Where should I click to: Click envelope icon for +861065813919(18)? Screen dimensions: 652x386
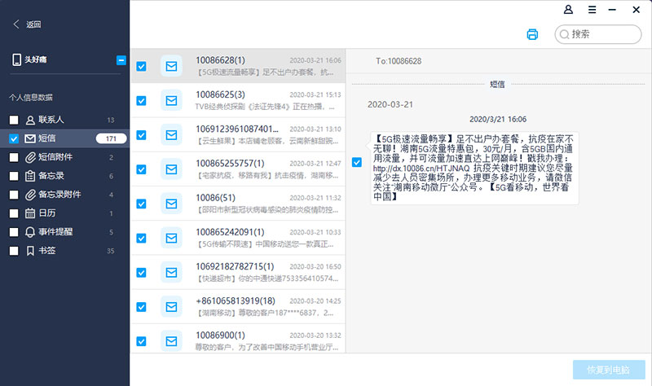(x=171, y=306)
